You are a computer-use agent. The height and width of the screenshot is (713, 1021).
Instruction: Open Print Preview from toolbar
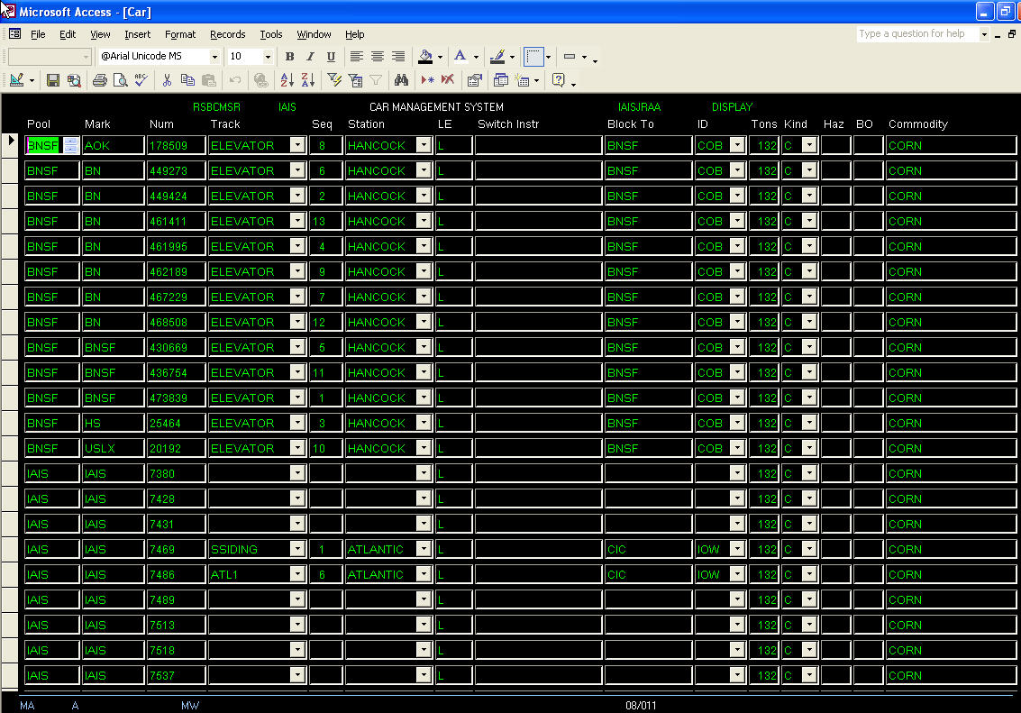(121, 80)
